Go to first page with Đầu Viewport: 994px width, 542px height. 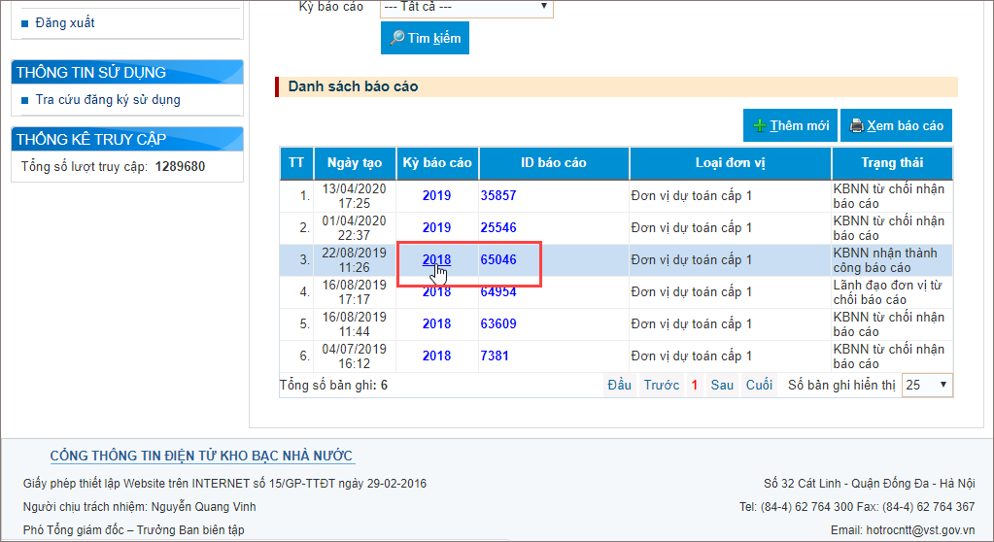click(x=619, y=385)
